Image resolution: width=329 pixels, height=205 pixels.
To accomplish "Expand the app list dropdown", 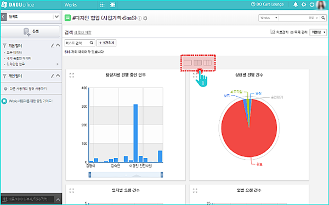I will point(56,16).
